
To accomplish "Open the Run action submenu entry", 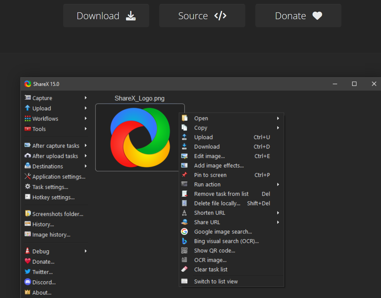I will (x=231, y=184).
